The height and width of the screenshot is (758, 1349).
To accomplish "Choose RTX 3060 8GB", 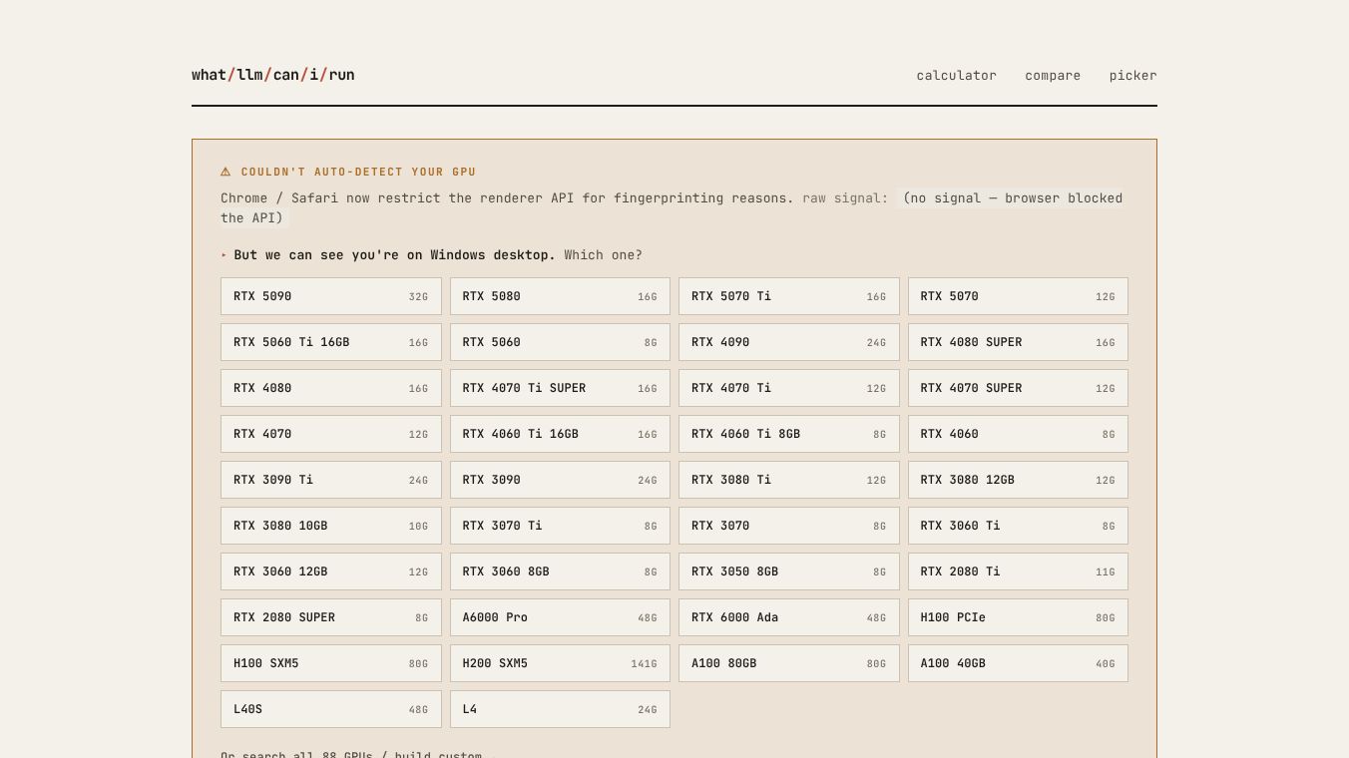I will click(x=560, y=571).
